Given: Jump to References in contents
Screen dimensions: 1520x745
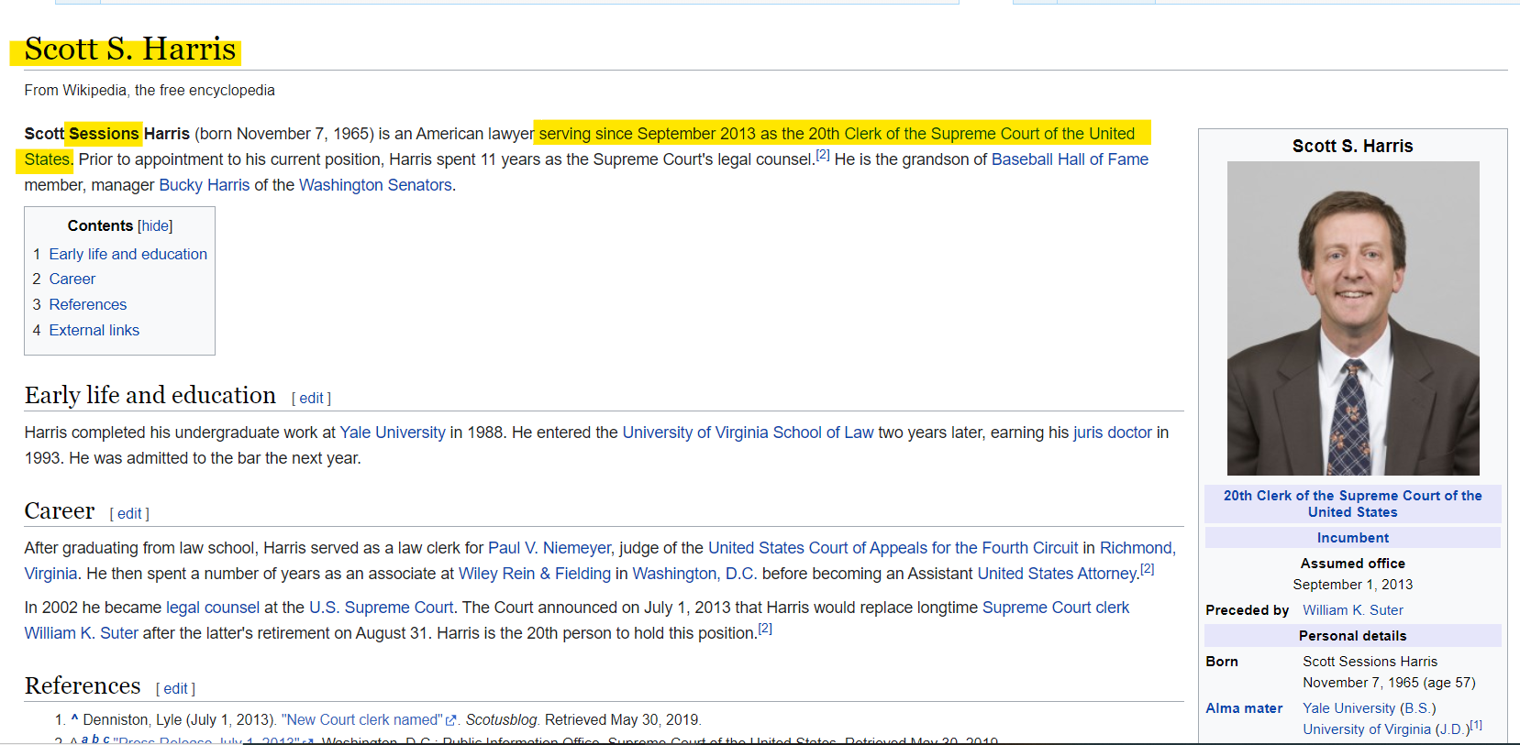Looking at the screenshot, I should pos(88,304).
